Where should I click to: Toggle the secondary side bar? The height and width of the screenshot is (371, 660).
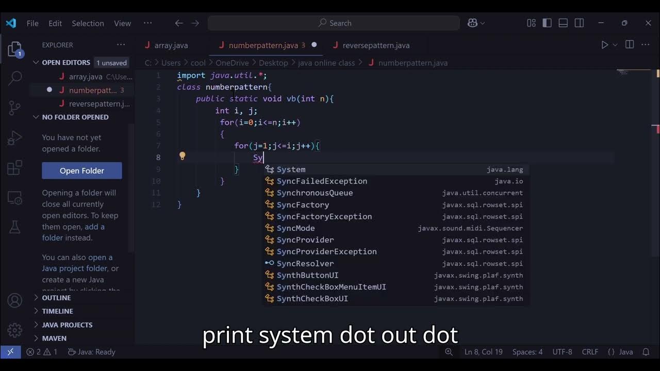click(x=579, y=23)
